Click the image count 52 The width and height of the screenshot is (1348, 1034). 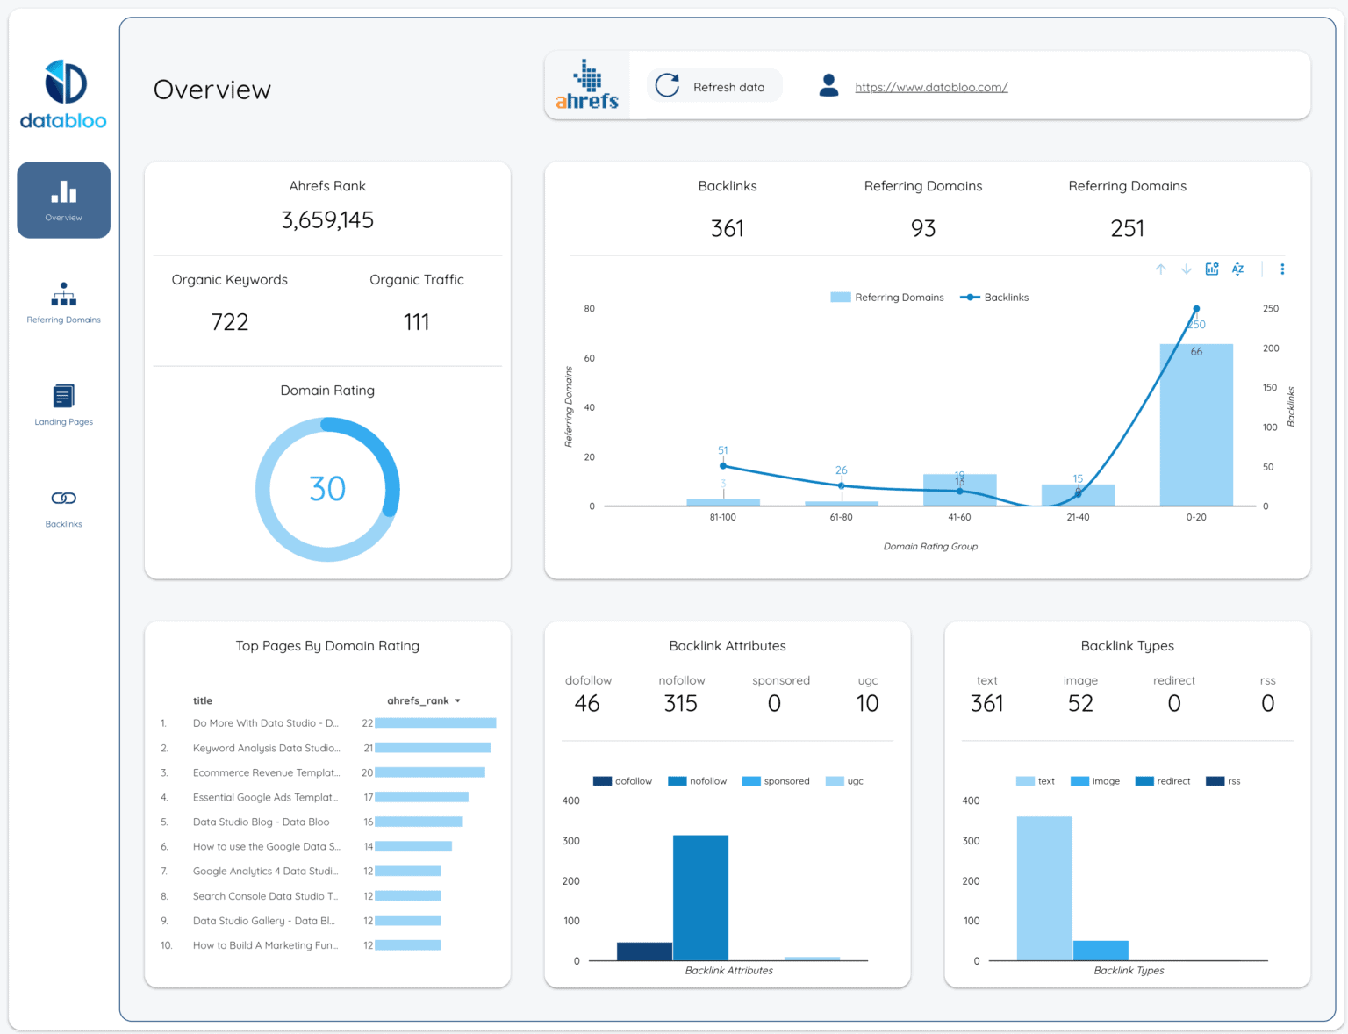point(1080,704)
